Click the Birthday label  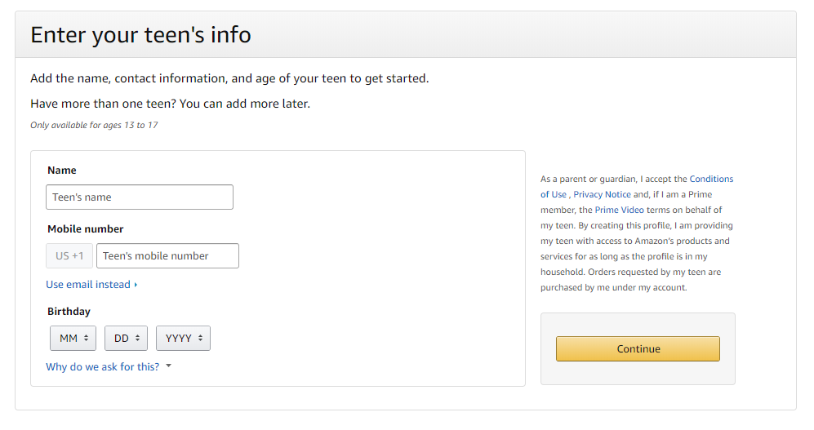(x=69, y=312)
